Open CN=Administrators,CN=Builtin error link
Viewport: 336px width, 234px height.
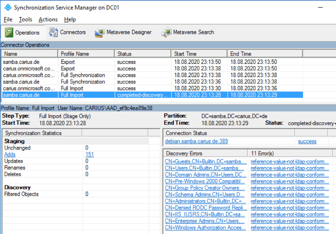coord(205,201)
